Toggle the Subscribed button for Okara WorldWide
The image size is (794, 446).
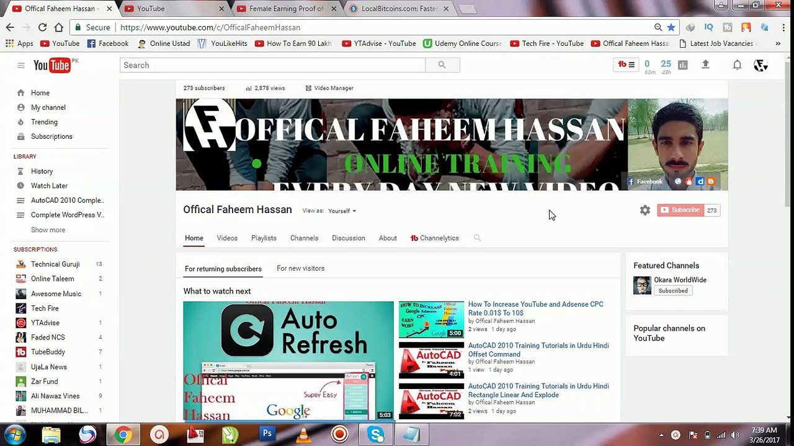tap(673, 291)
